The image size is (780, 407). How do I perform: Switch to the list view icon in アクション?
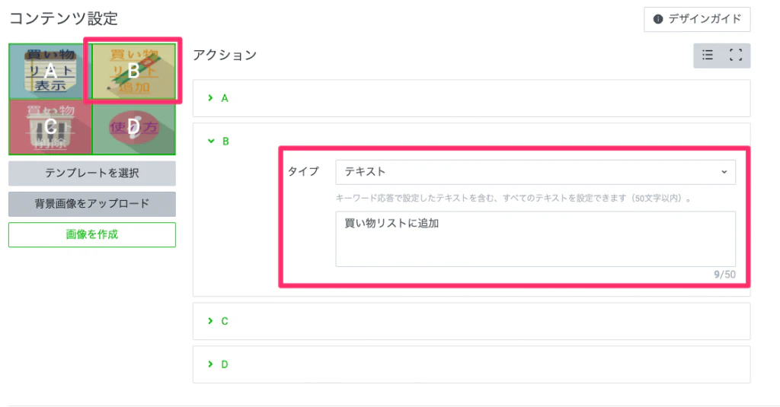tap(708, 55)
